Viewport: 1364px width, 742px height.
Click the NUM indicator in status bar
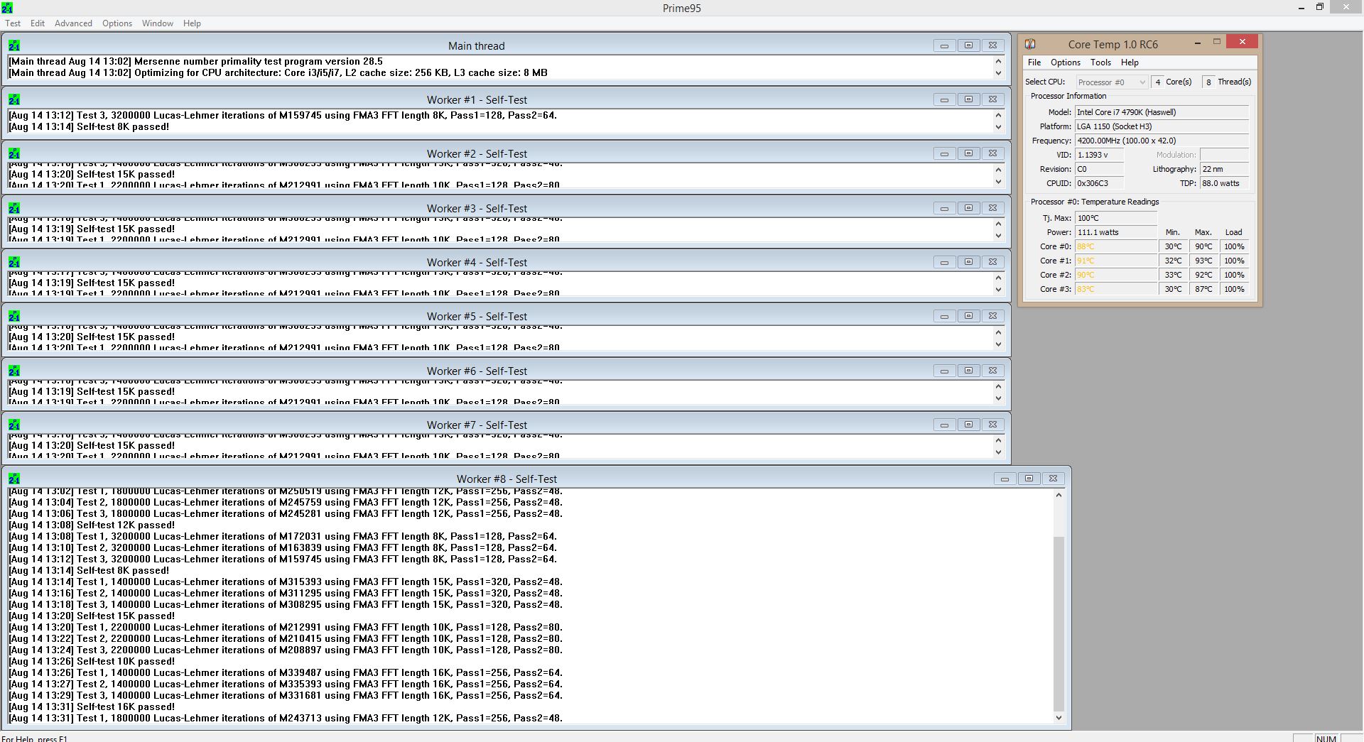click(1326, 738)
